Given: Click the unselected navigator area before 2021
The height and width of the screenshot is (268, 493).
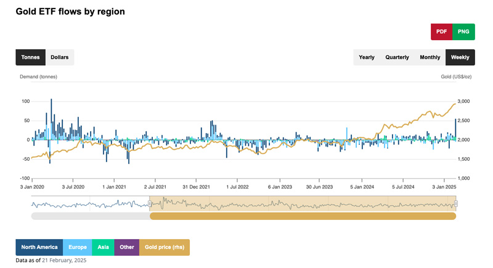Looking at the screenshot, I should 89,204.
